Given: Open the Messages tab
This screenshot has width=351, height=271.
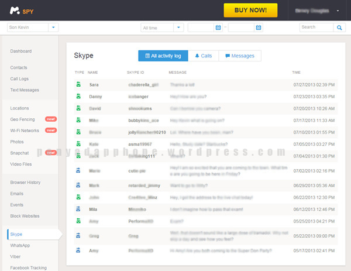Looking at the screenshot, I should pyautogui.click(x=240, y=56).
